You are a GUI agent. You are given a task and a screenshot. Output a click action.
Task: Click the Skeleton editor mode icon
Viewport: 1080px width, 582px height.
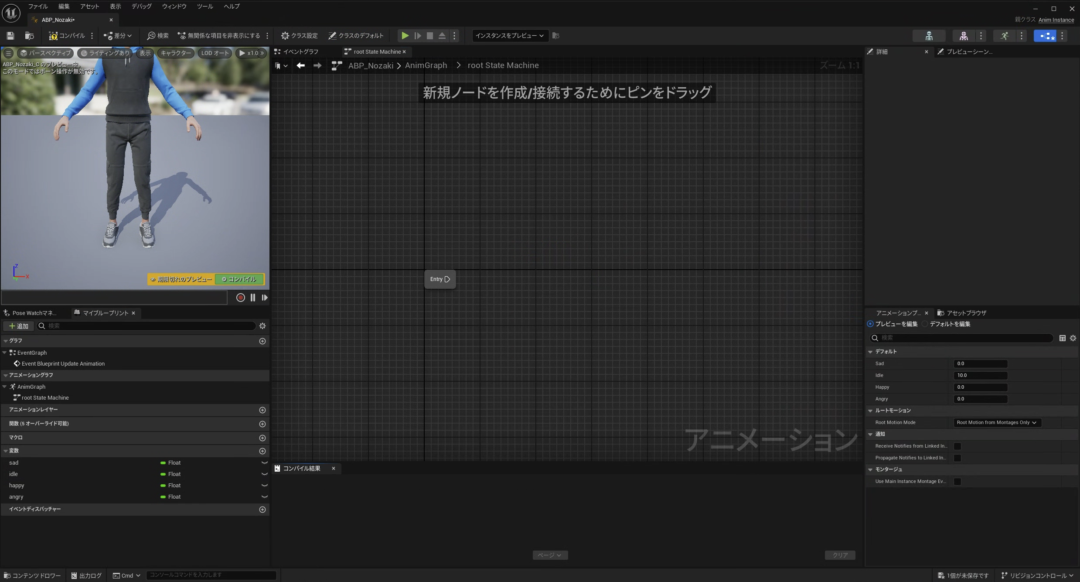click(929, 36)
